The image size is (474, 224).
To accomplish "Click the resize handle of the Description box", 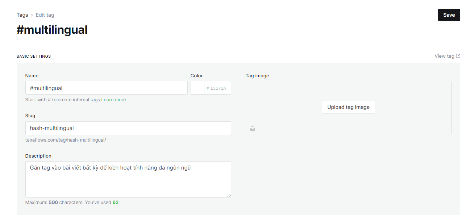I will 229,195.
